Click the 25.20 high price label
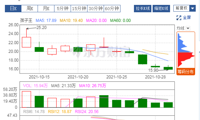The width and height of the screenshot is (200, 120). pyautogui.click(x=42, y=28)
